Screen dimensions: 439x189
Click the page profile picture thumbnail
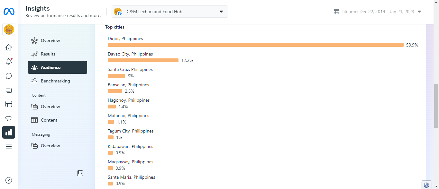(x=9, y=30)
